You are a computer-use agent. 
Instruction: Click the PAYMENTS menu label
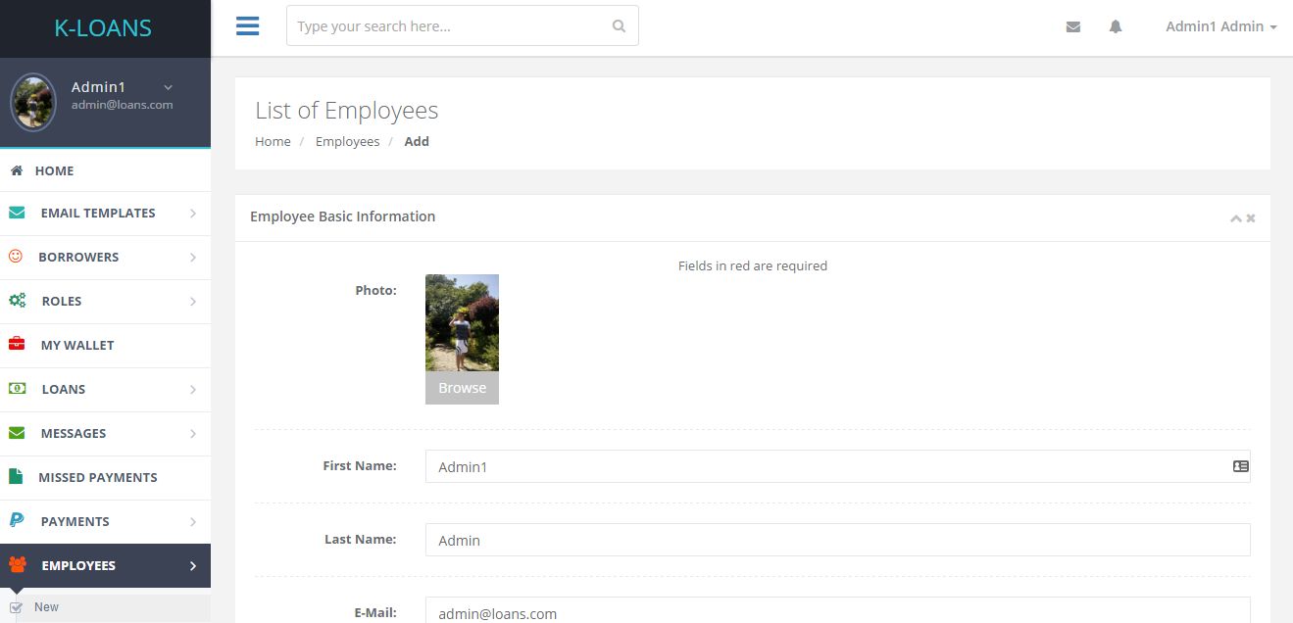[x=75, y=522]
